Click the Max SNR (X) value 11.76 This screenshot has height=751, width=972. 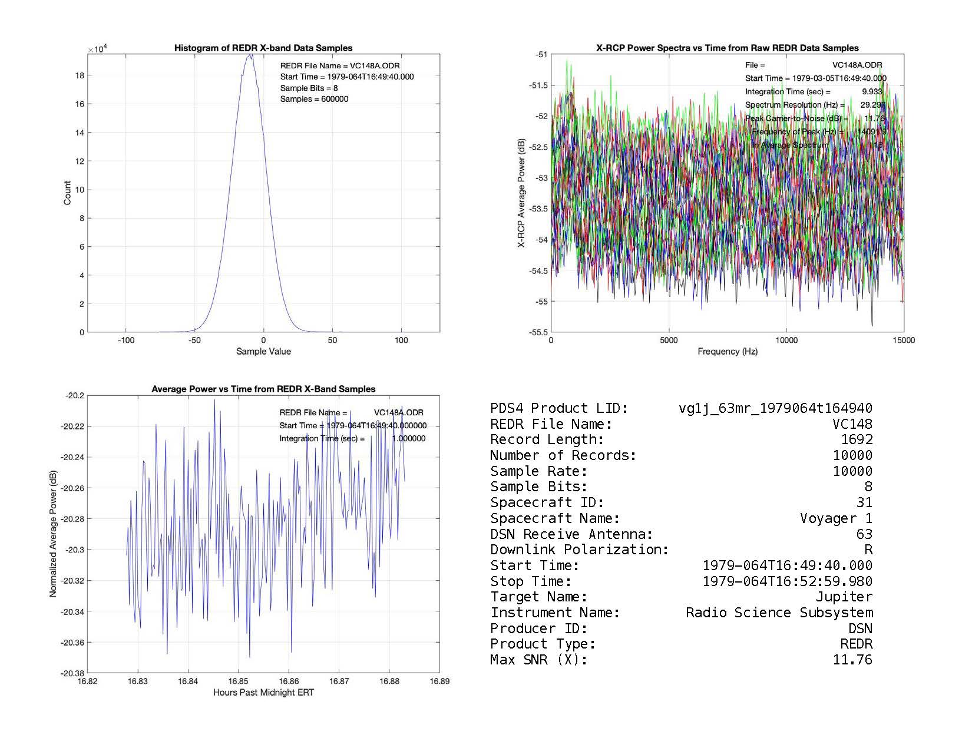click(x=852, y=660)
